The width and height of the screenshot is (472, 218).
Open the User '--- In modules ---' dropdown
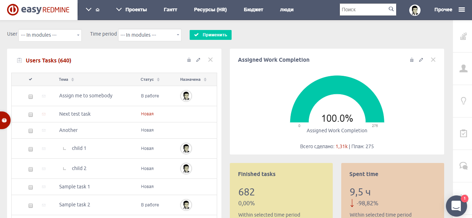(50, 35)
